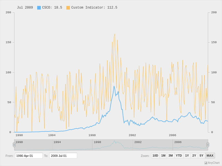Grab the right scroller range handle

(x=208, y=145)
